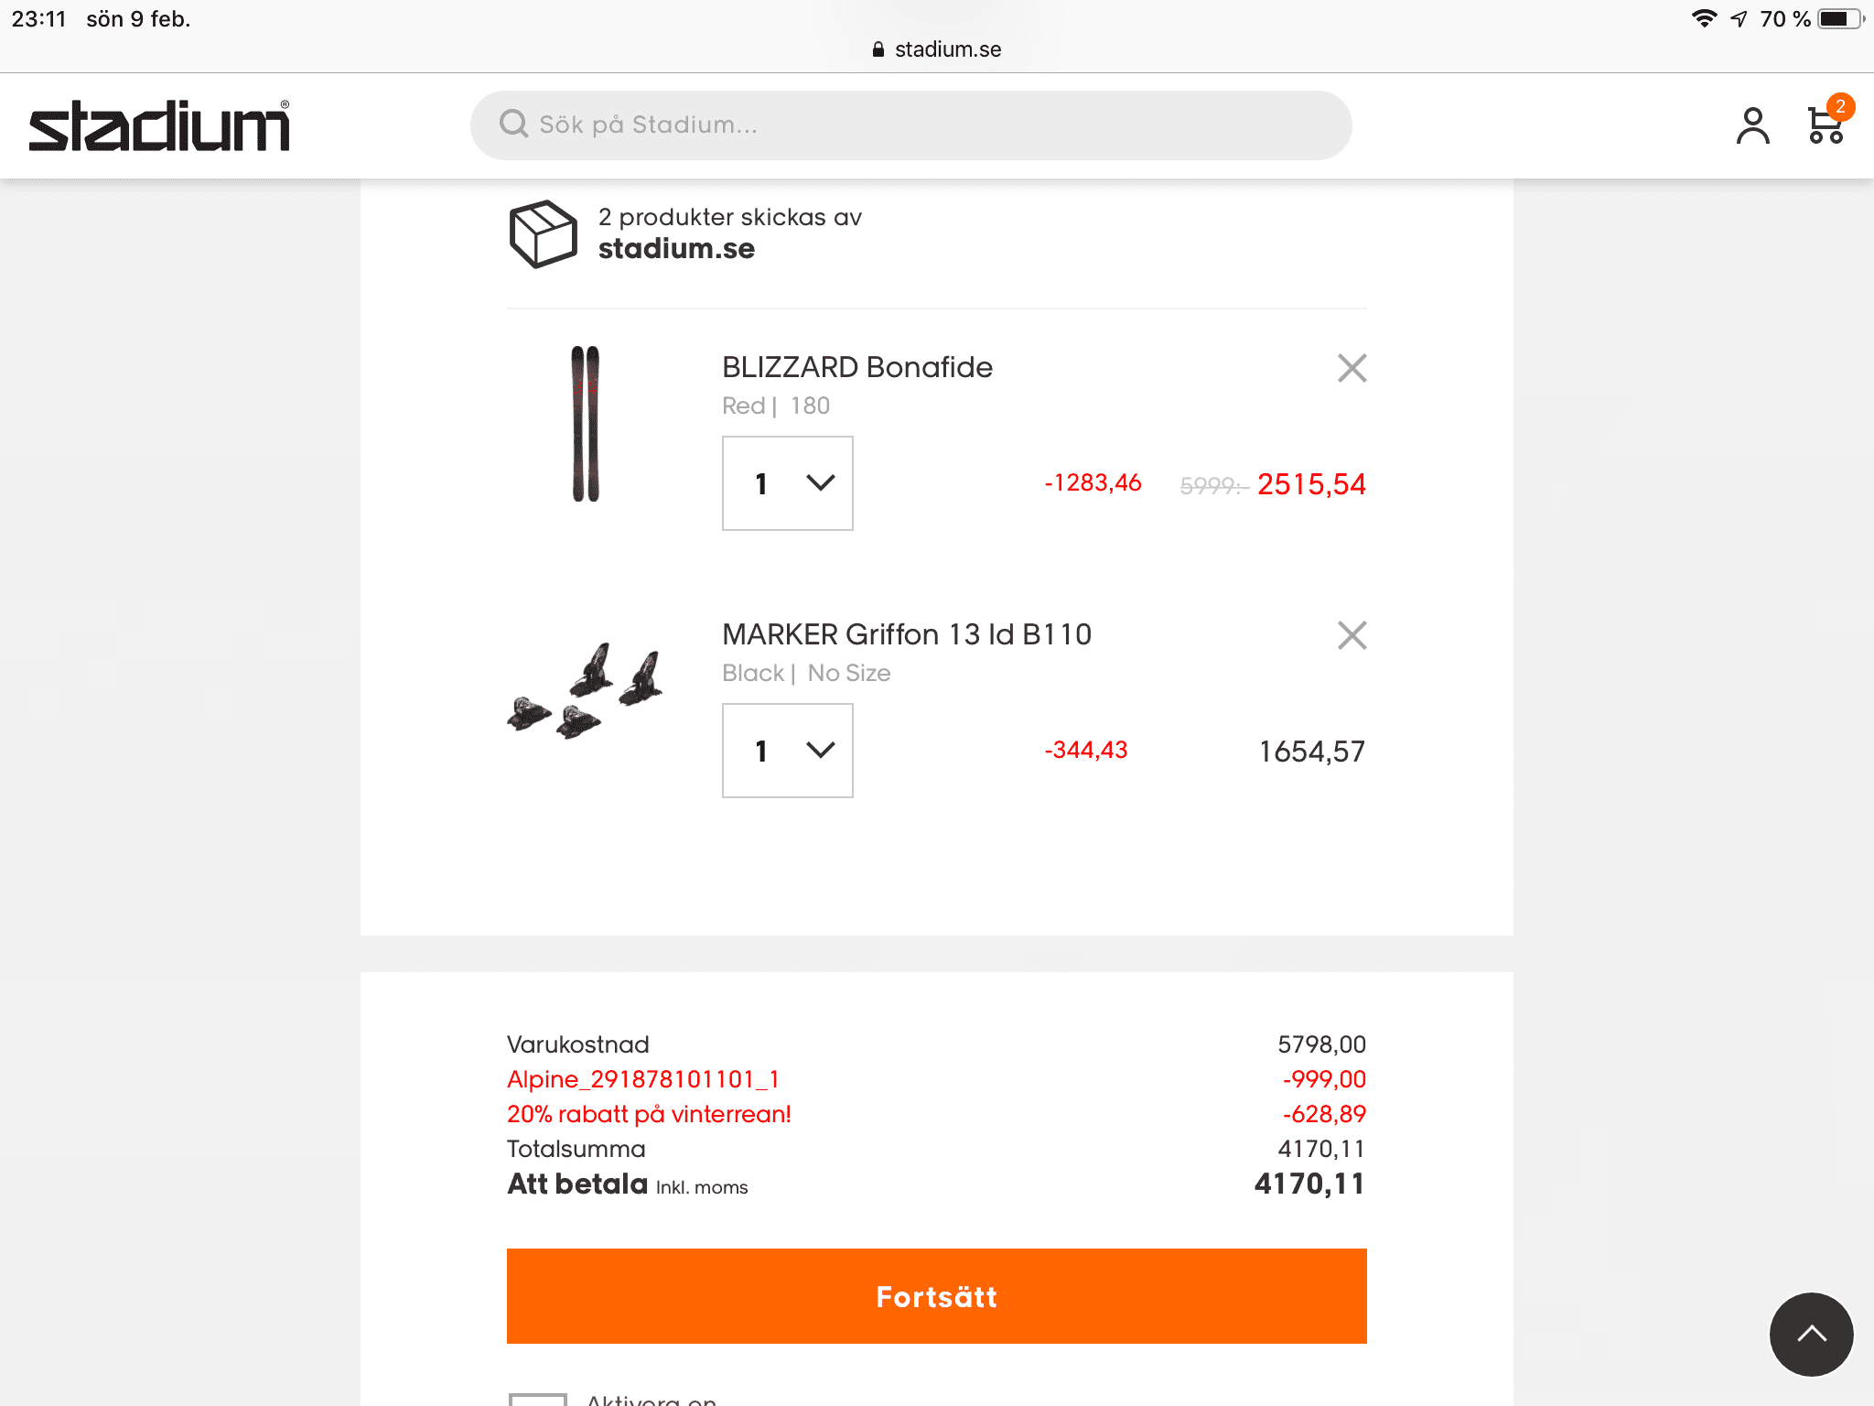
Task: Click the shipping package box icon
Action: coord(543,234)
